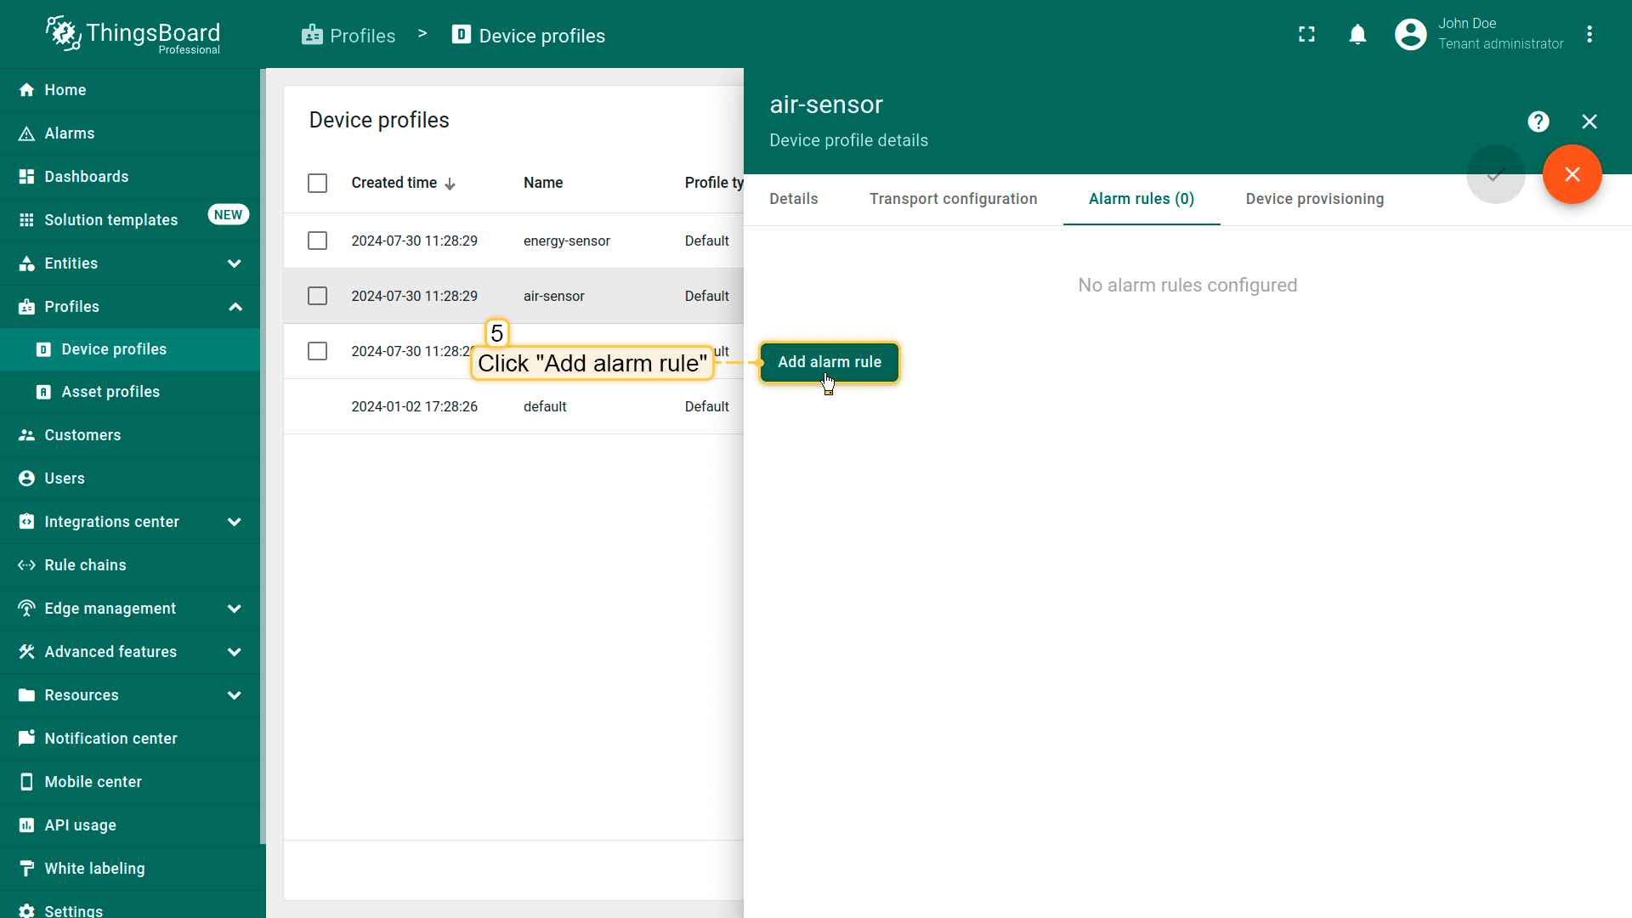The image size is (1632, 918).
Task: Click the help question mark icon
Action: tap(1538, 122)
